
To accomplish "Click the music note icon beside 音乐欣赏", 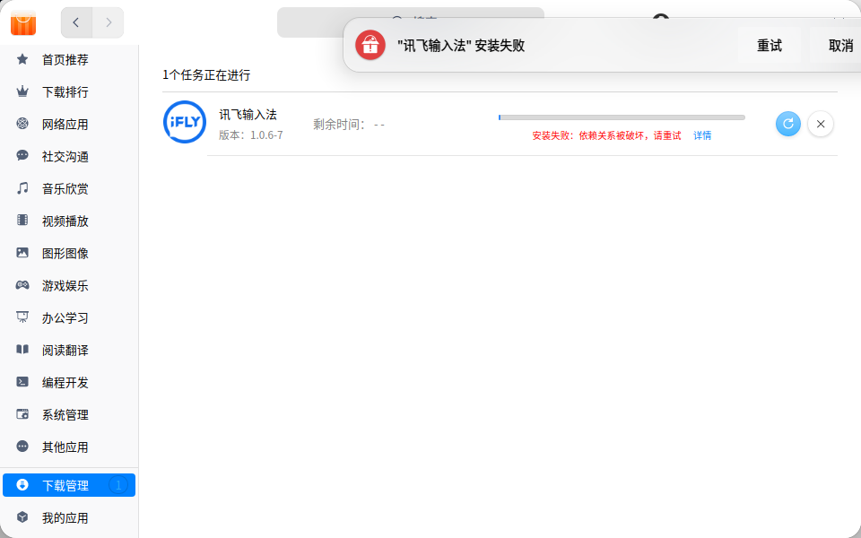I will click(22, 188).
